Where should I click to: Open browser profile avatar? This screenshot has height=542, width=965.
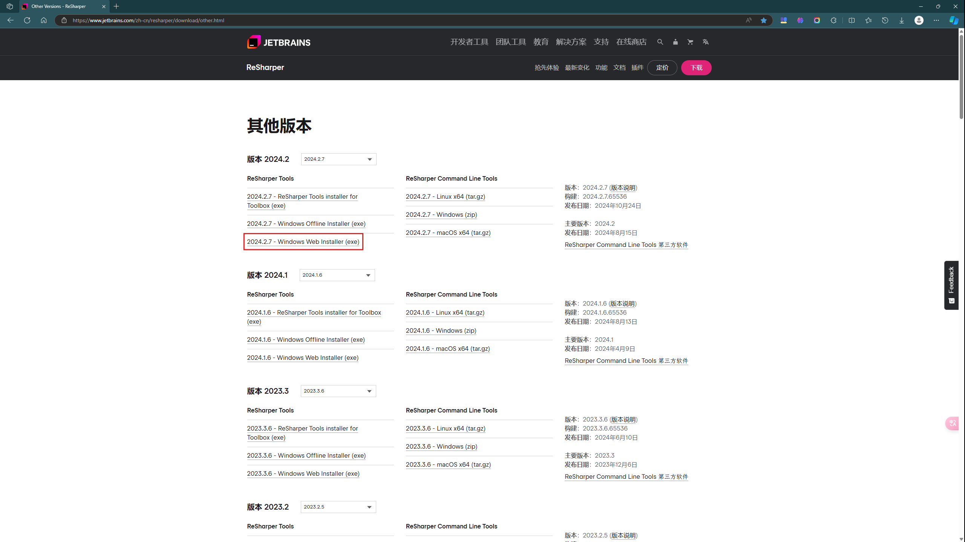[x=919, y=20]
